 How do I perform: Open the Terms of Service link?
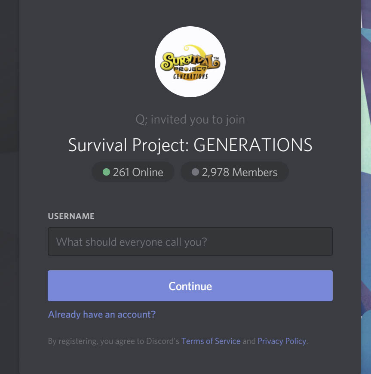pyautogui.click(x=211, y=341)
